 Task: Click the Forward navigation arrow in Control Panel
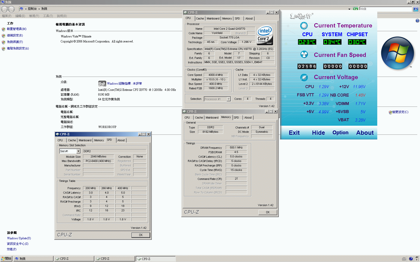[x=11, y=9]
